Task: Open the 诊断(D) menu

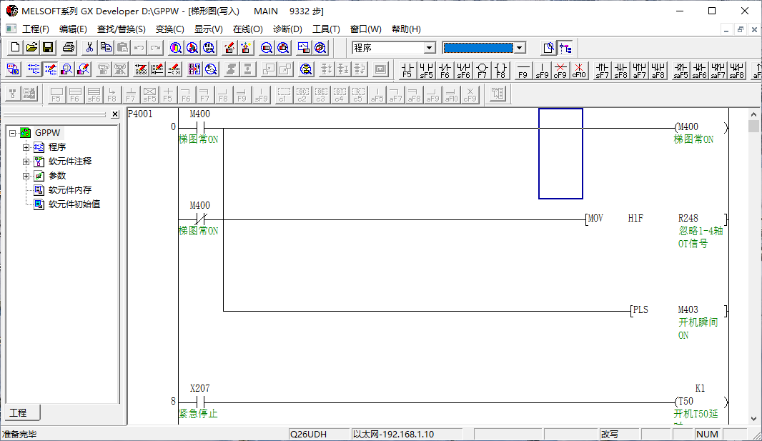Action: [287, 29]
